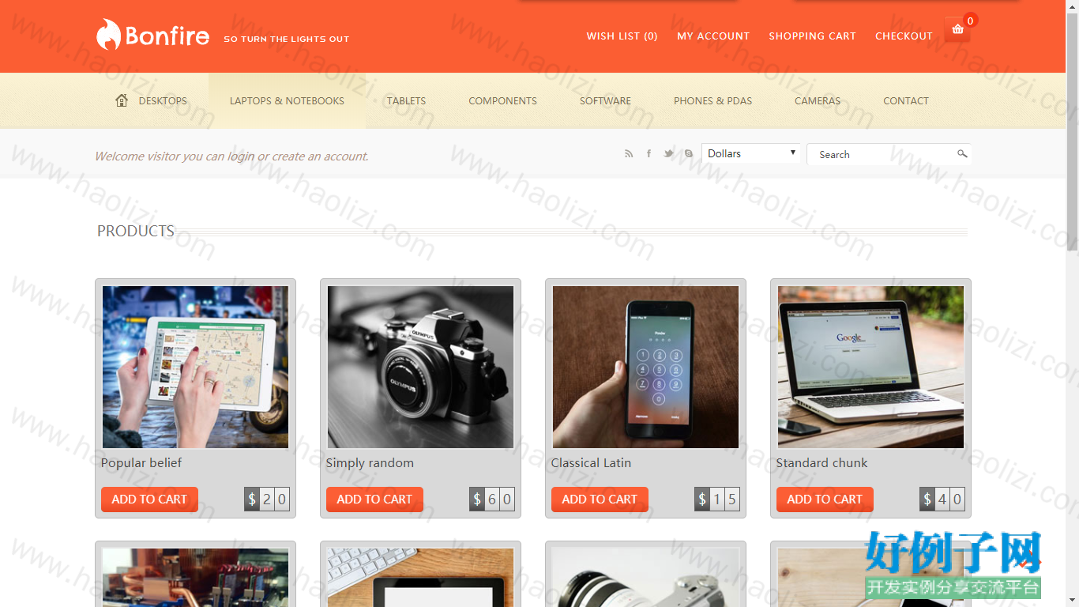Open the Skype social icon

(x=689, y=154)
